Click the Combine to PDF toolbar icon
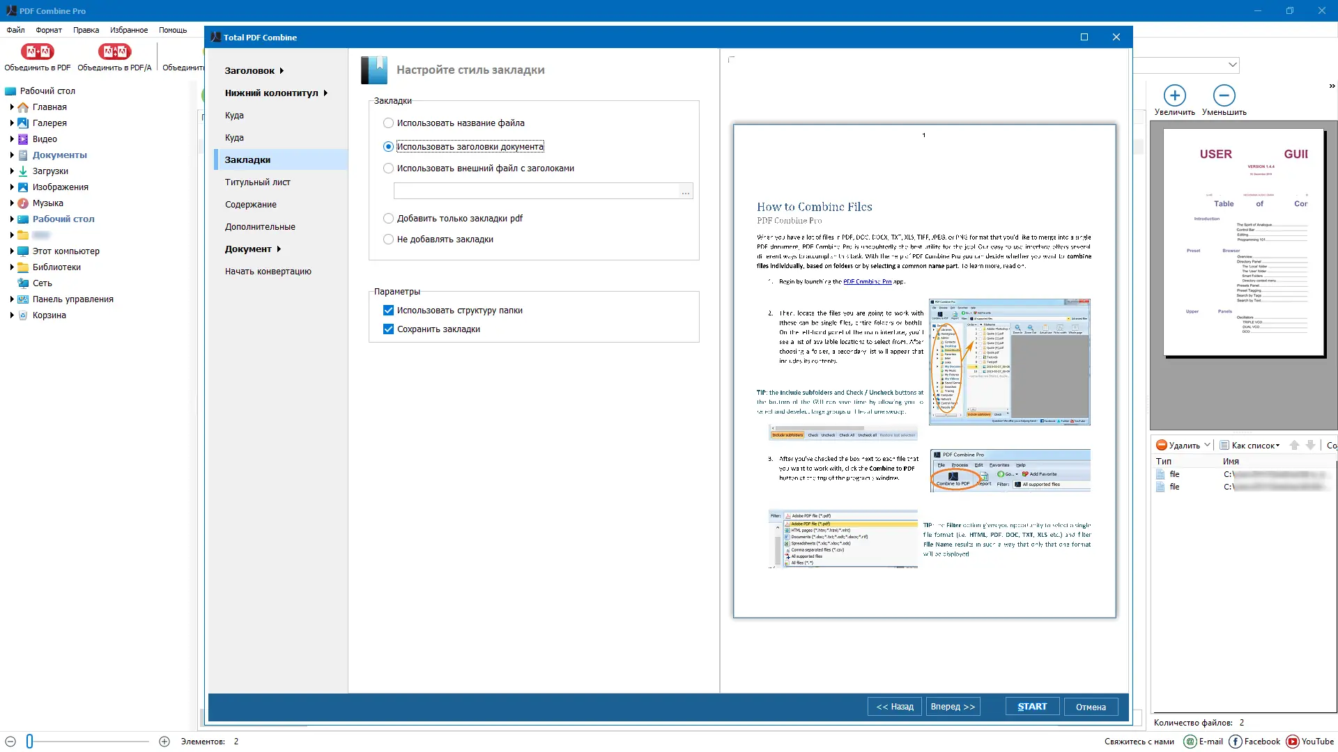This screenshot has height=752, width=1338. tap(37, 52)
